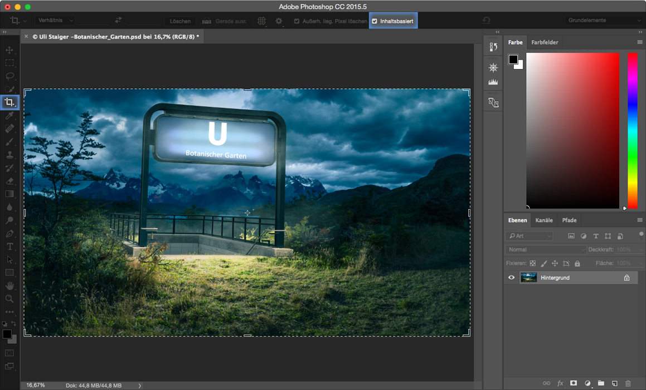Swap foreground and background colors
646x390 pixels.
click(13, 323)
